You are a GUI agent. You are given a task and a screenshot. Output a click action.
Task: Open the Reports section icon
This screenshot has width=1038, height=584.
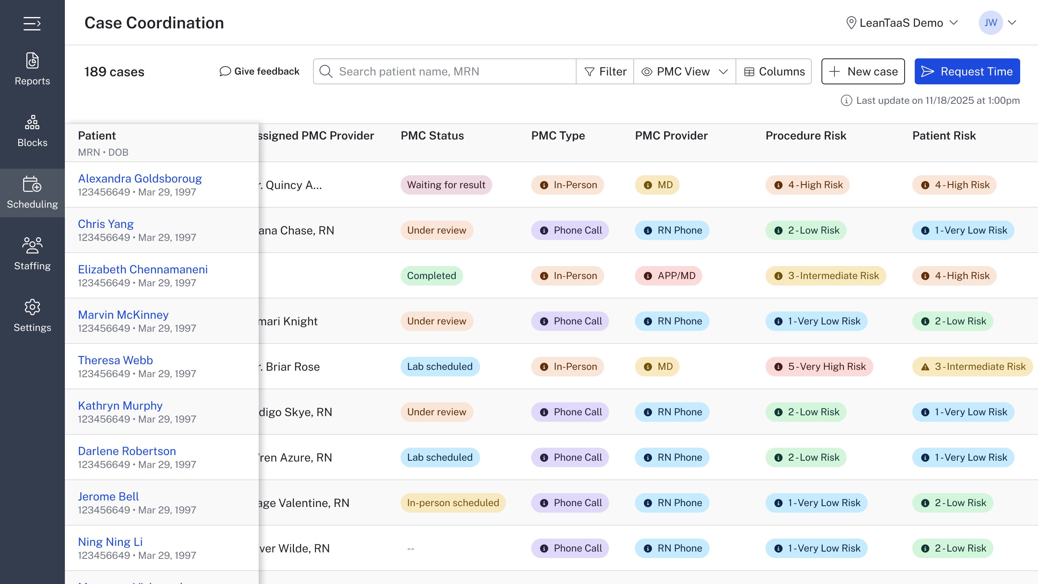coord(32,61)
